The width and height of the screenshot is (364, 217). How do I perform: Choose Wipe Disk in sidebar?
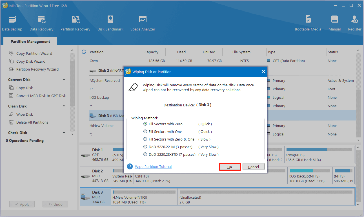[x=25, y=114]
